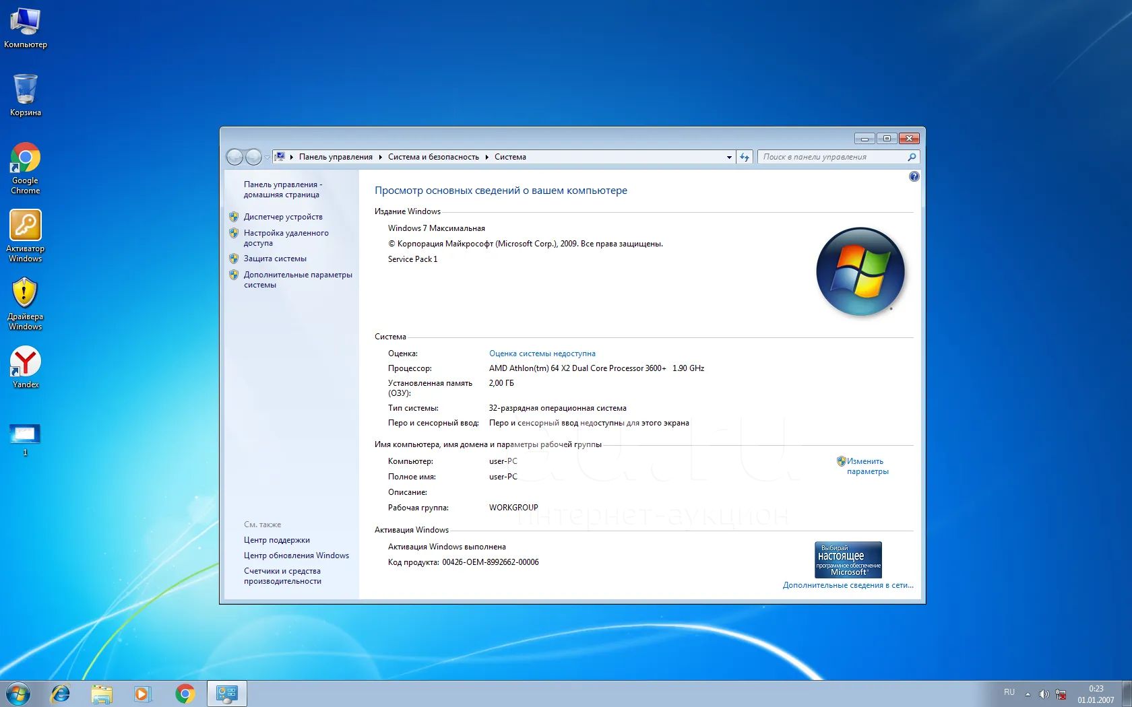Open the help question mark icon
The width and height of the screenshot is (1132, 707).
(914, 176)
